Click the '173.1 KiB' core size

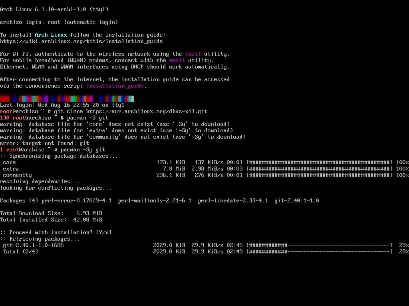[171, 163]
